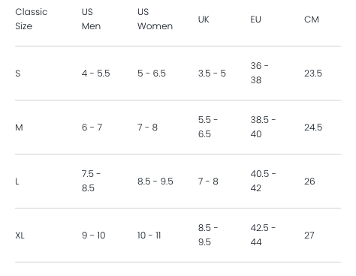This screenshot has width=356, height=276.
Task: Select the UK column header
Action: [x=204, y=19]
